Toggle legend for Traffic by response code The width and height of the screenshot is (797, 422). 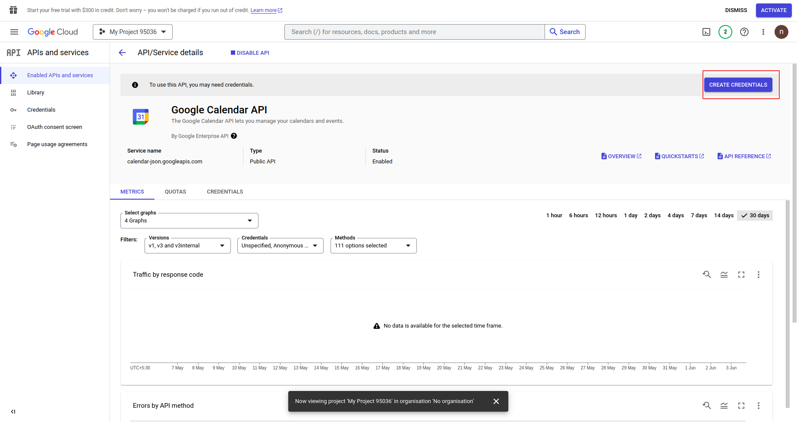tap(724, 275)
